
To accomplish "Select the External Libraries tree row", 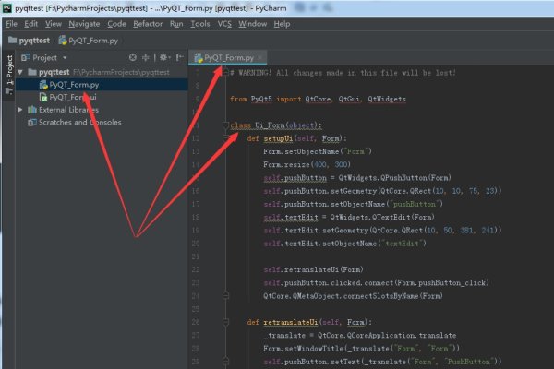I will [102, 110].
